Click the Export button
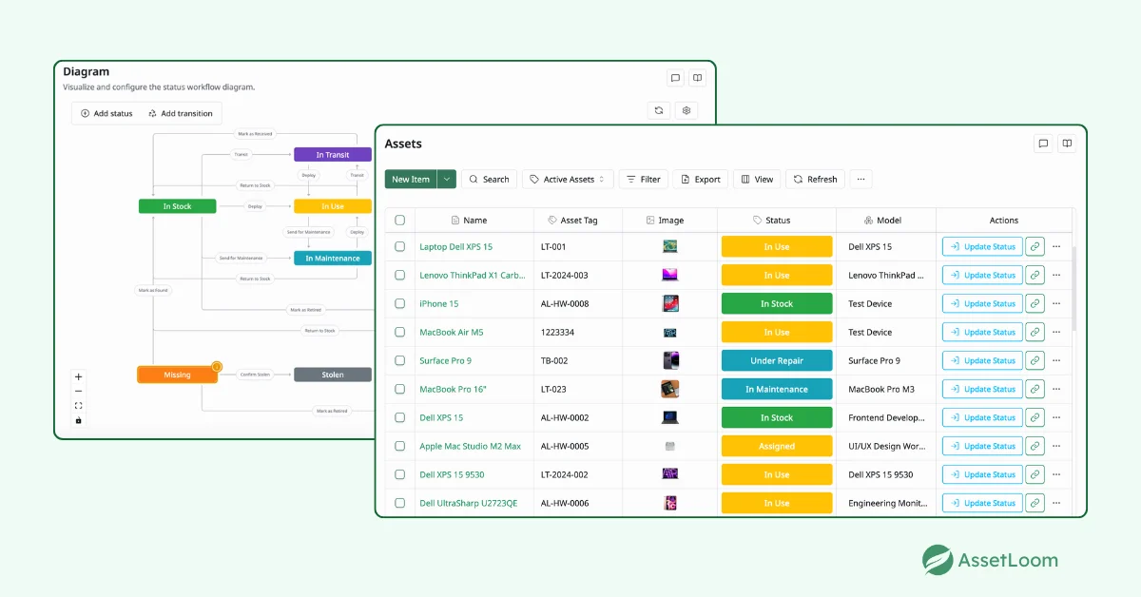The image size is (1141, 597). click(x=701, y=179)
